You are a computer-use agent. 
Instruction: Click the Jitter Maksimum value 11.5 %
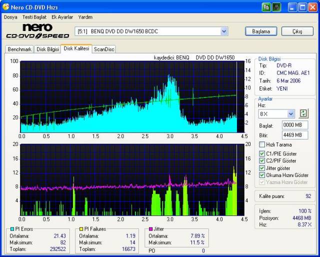197,242
